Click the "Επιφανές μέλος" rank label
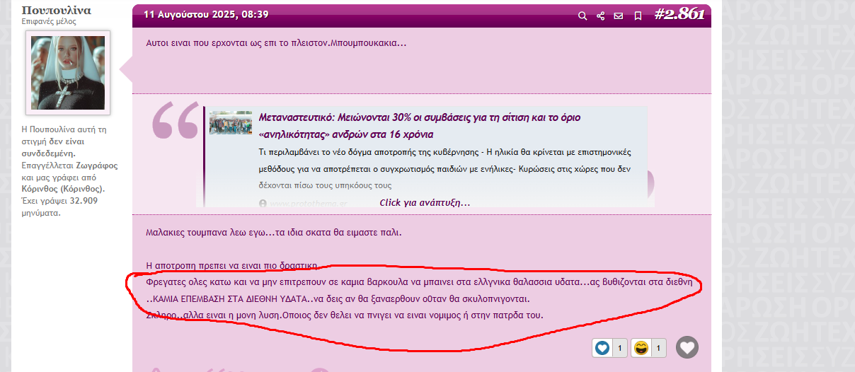Screen dimensions: 855x372 click(x=49, y=22)
